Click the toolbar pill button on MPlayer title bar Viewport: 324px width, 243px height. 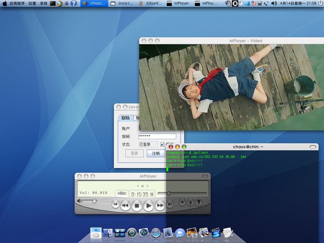pos(205,176)
